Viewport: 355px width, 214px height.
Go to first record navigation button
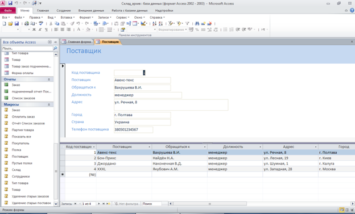[75, 204]
